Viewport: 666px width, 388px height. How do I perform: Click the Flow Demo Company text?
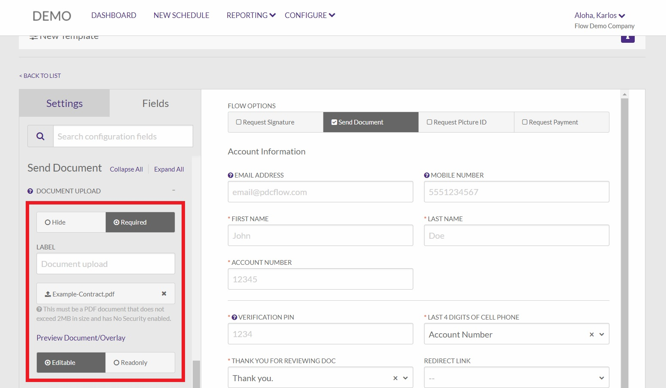pos(604,26)
